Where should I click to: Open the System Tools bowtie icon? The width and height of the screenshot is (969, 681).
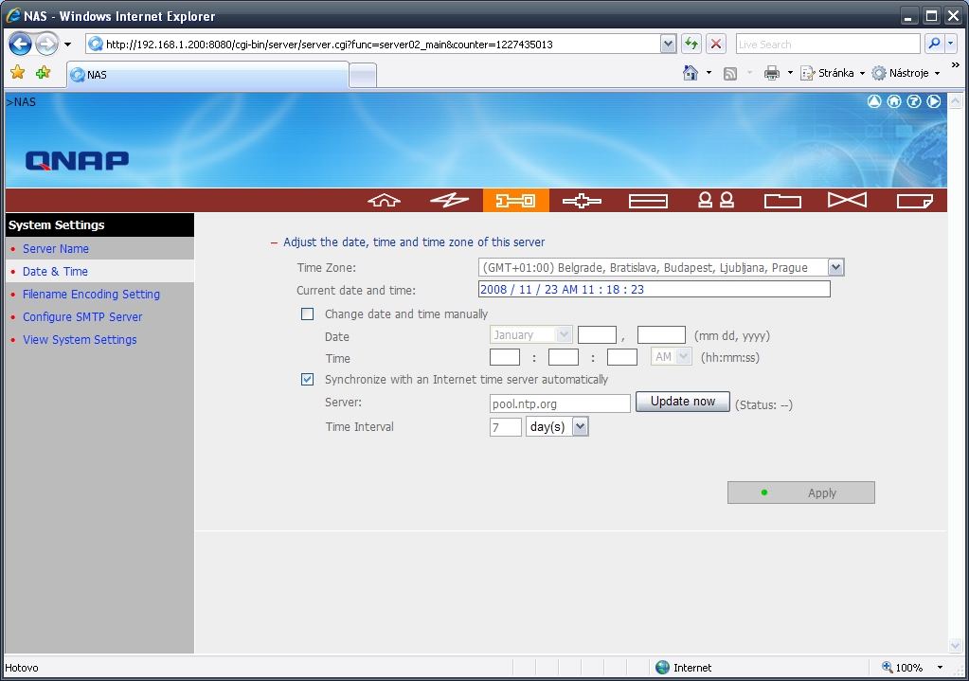tap(847, 200)
